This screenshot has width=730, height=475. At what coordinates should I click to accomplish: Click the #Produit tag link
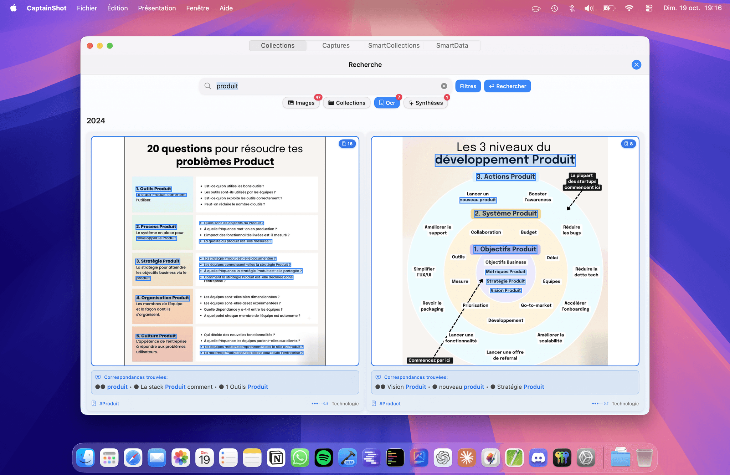[x=109, y=403]
